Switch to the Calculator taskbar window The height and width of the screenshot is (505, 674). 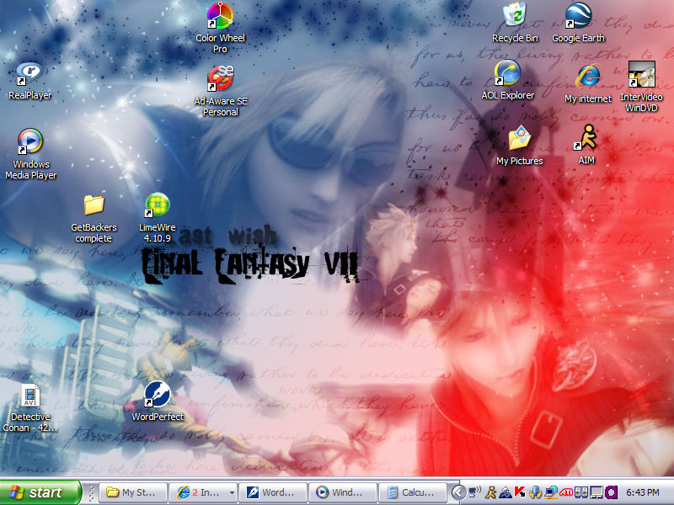coord(413,492)
